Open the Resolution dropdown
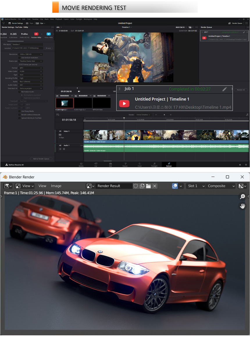The width and height of the screenshot is (250, 337). pos(31,54)
